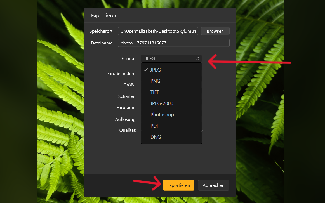
Task: Focus the Speicherort path field
Action: (x=158, y=31)
